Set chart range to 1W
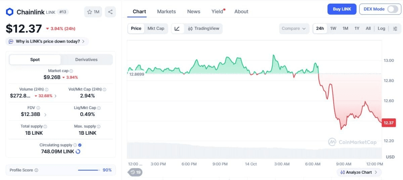This screenshot has height=180, width=403. [x=333, y=28]
